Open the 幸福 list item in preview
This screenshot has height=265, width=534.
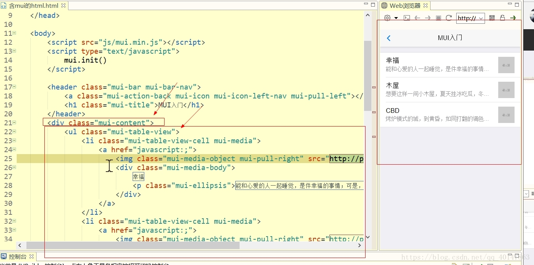(x=450, y=65)
